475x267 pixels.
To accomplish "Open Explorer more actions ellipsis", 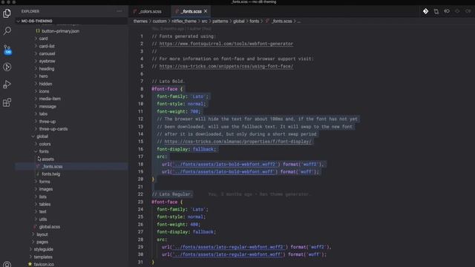I will tap(119, 11).
